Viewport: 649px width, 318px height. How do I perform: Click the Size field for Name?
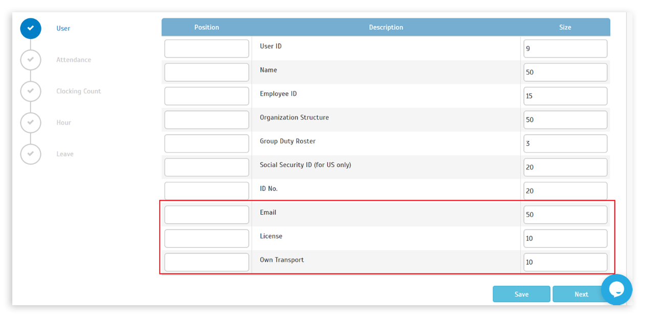coord(566,72)
